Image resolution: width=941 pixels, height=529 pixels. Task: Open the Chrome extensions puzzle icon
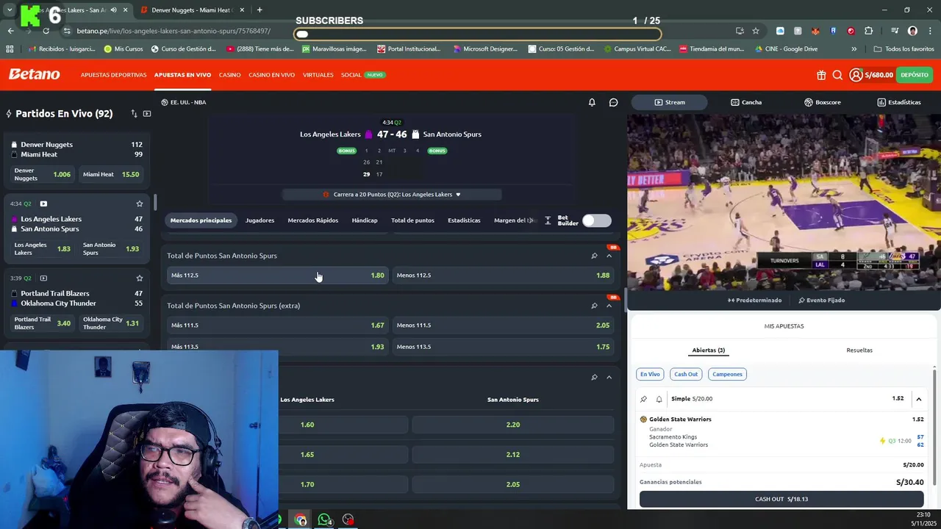pyautogui.click(x=869, y=31)
